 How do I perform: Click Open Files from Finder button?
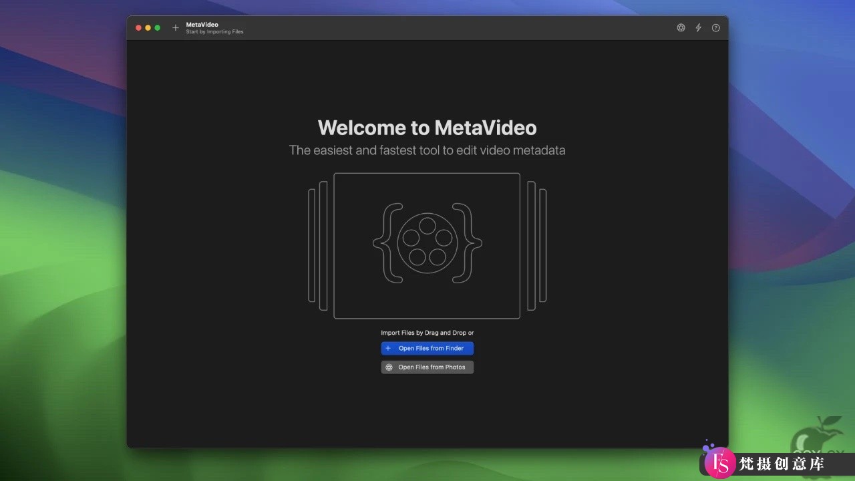click(x=427, y=348)
